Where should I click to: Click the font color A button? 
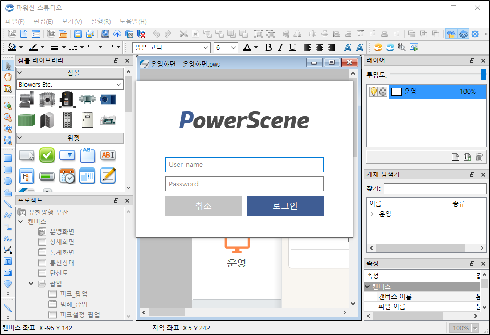(x=247, y=47)
